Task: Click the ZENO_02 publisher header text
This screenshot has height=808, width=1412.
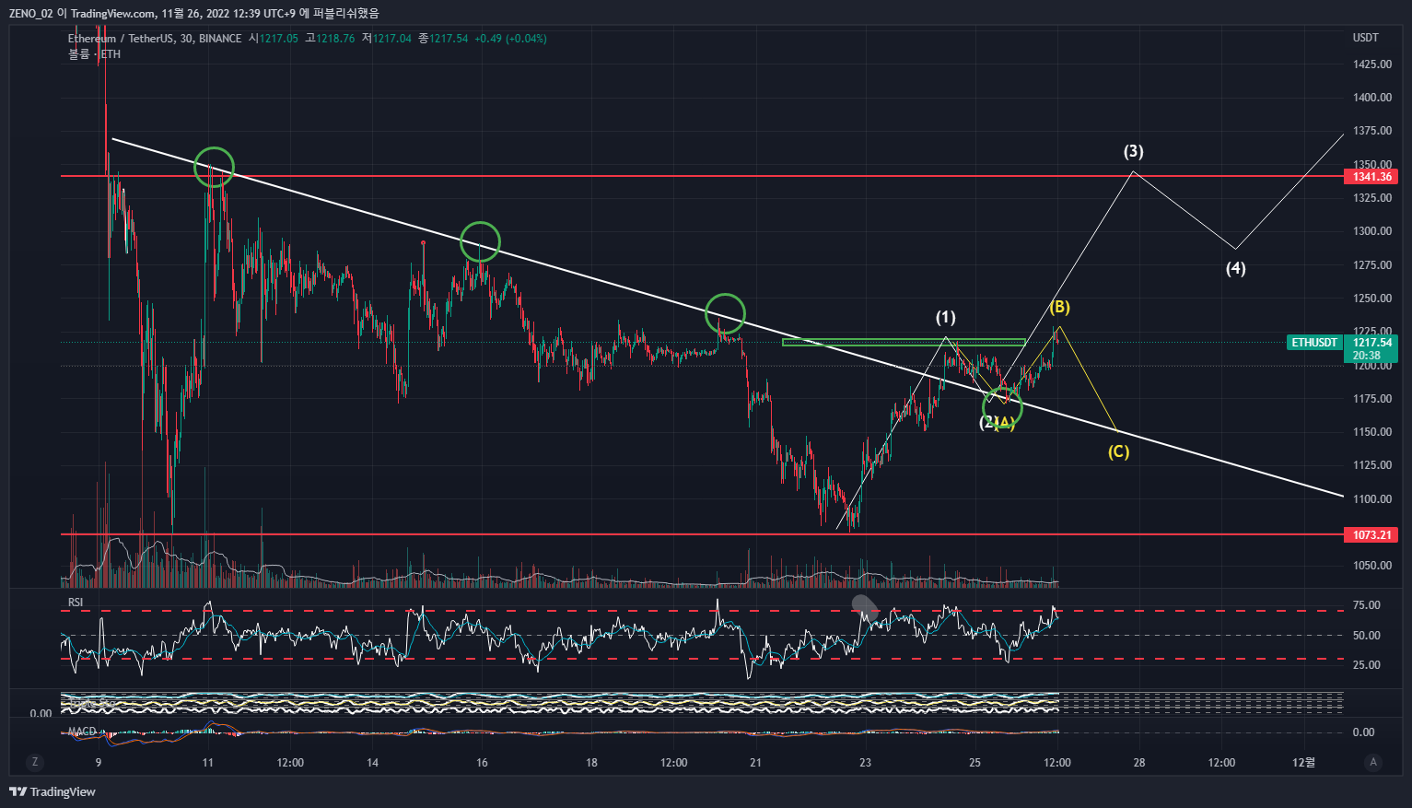Action: point(33,13)
